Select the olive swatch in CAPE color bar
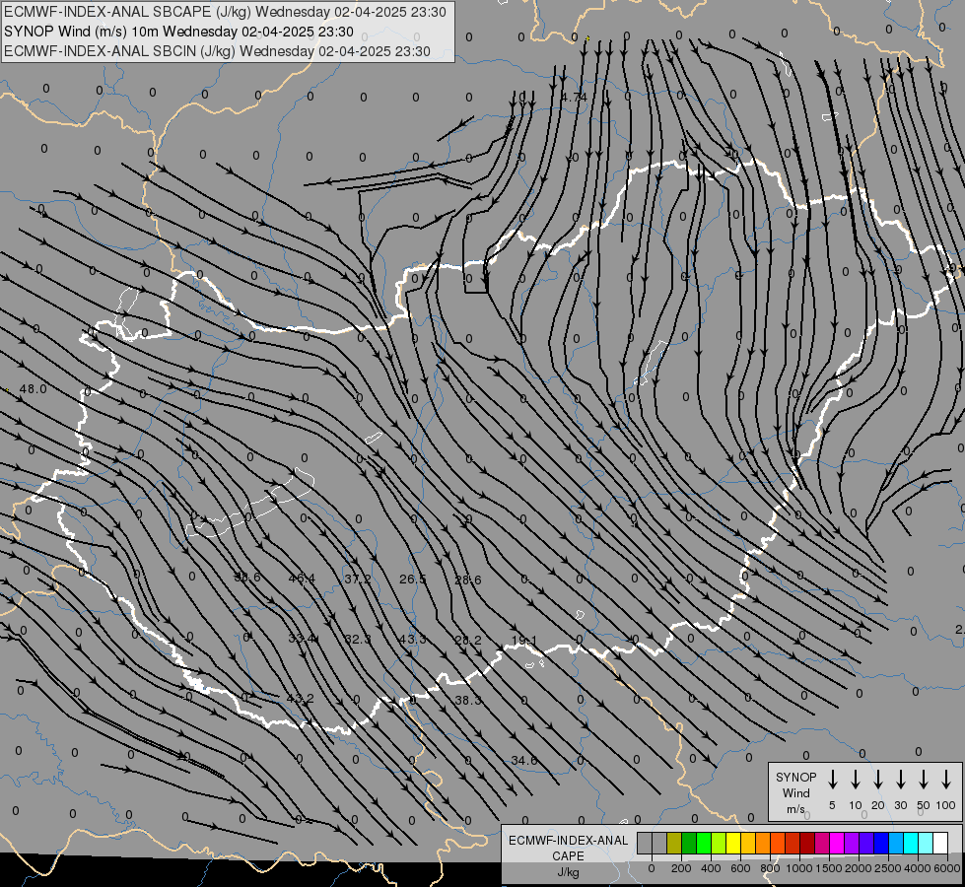The height and width of the screenshot is (887, 965). coord(674,843)
